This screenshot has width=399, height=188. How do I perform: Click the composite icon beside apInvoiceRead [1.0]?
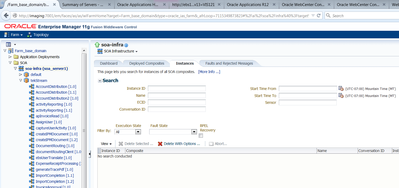pyautogui.click(x=32, y=116)
